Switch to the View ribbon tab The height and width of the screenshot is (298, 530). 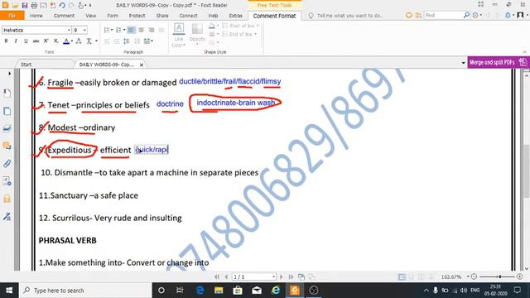(90, 16)
